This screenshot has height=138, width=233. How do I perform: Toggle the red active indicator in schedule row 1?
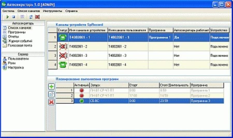pos(82,91)
